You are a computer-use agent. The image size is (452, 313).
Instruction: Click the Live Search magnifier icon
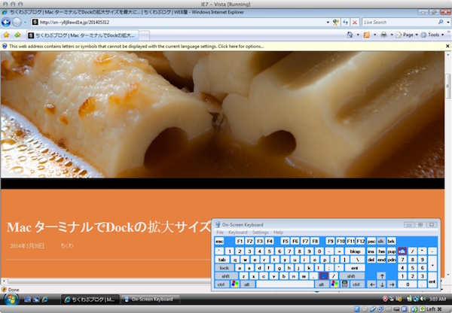click(x=441, y=22)
